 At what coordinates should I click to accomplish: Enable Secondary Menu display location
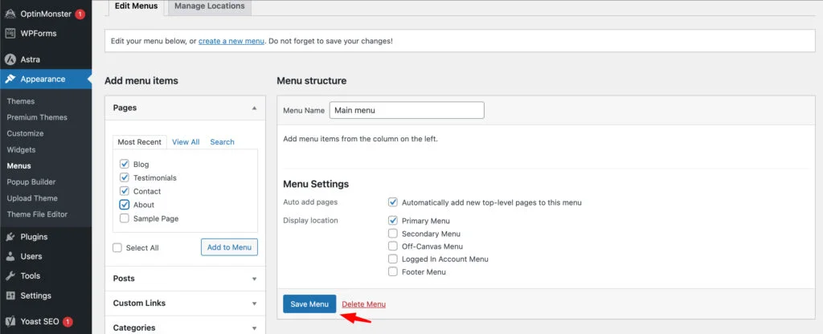coord(392,234)
